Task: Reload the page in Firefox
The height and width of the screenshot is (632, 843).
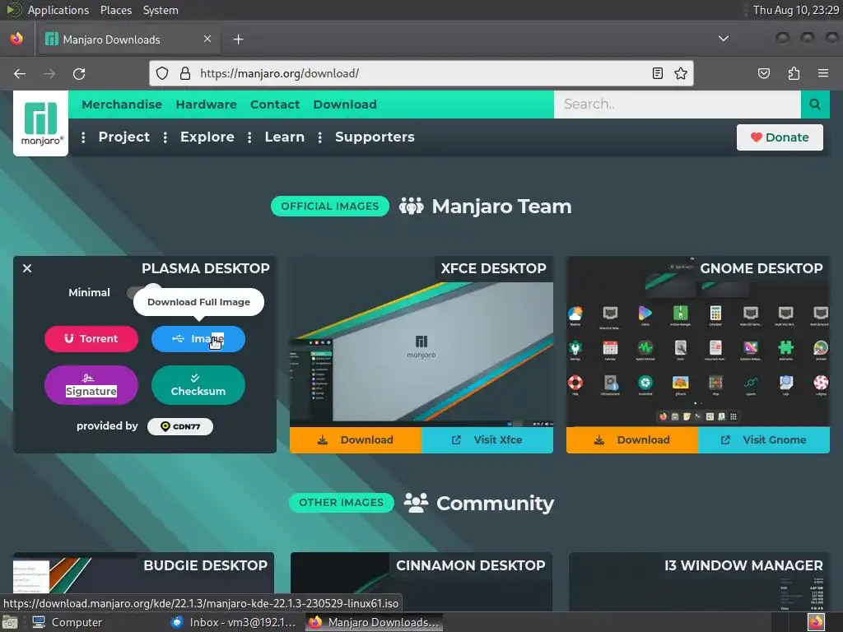Action: click(x=79, y=73)
